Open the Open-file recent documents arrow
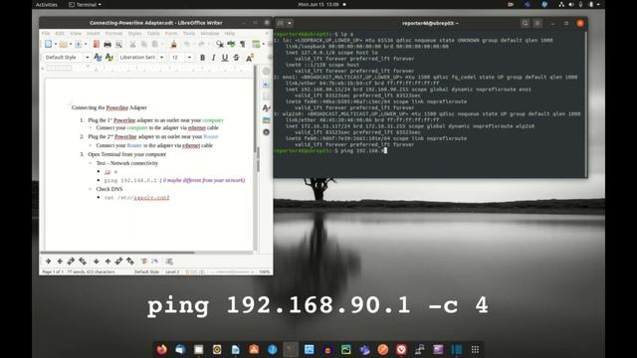This screenshot has width=637, height=358. coord(71,44)
